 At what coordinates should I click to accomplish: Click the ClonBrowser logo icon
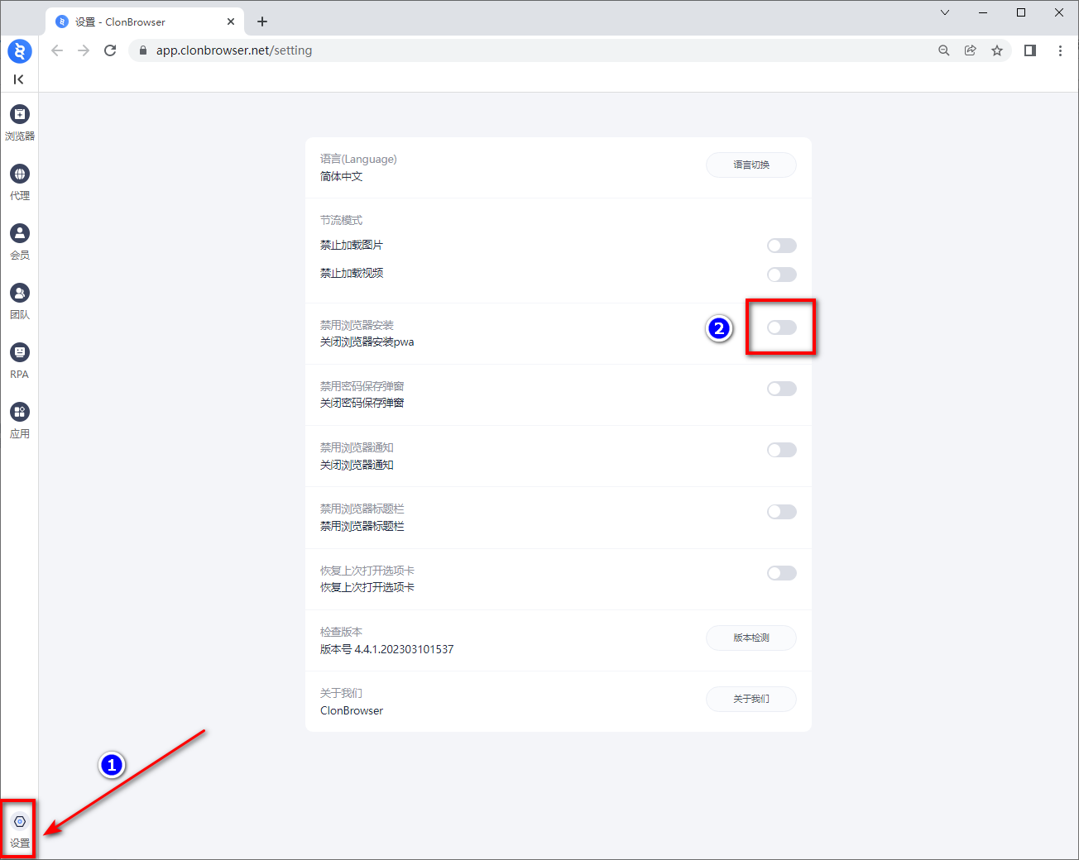click(19, 51)
